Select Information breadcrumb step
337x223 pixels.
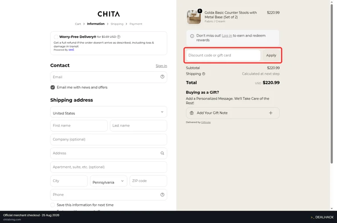coord(96,24)
